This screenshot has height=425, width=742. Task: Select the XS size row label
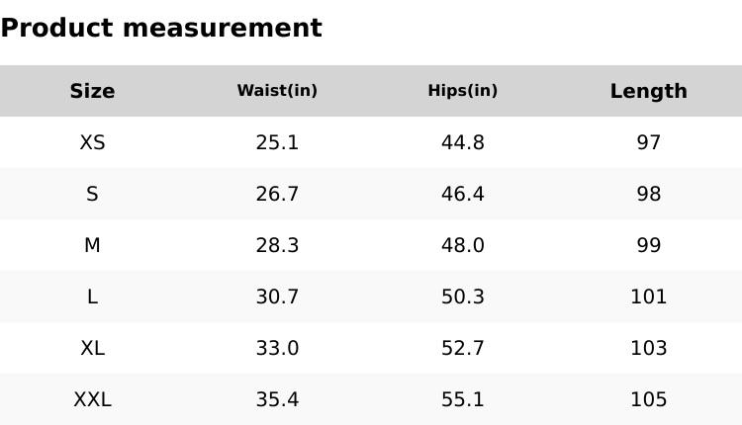92,142
